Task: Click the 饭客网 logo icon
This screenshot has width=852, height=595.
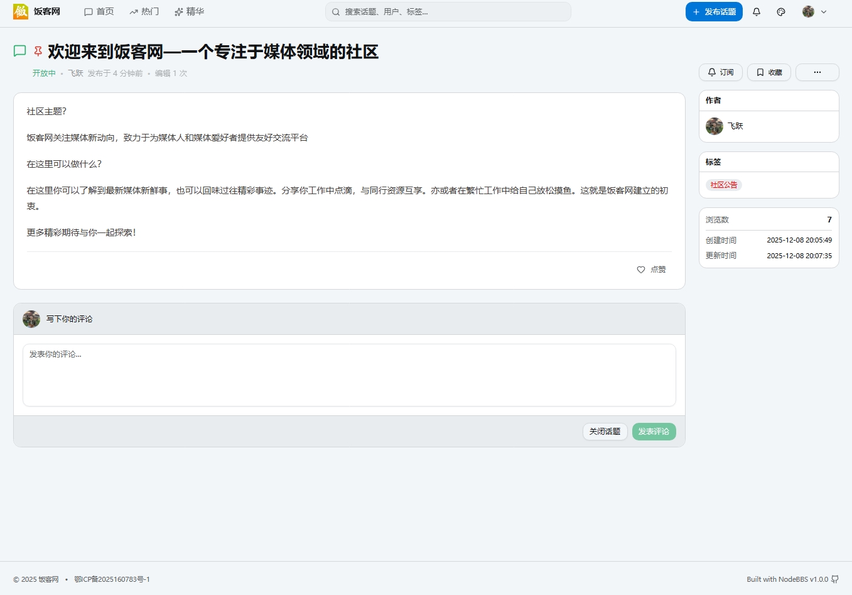Action: coord(21,11)
